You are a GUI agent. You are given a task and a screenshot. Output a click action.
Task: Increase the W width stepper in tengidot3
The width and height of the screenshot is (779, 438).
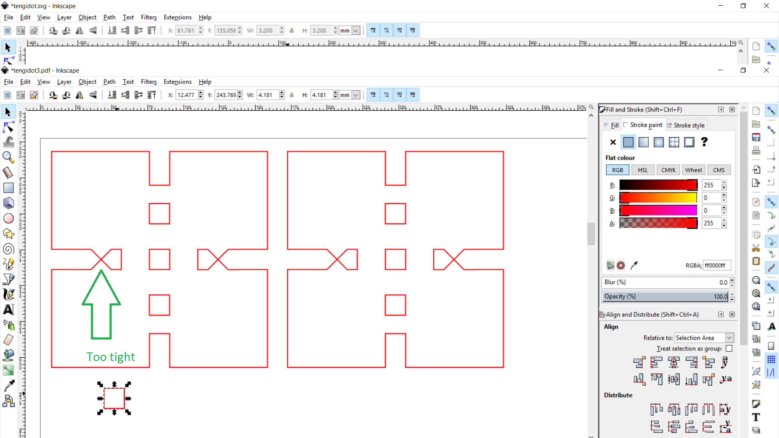coord(282,93)
